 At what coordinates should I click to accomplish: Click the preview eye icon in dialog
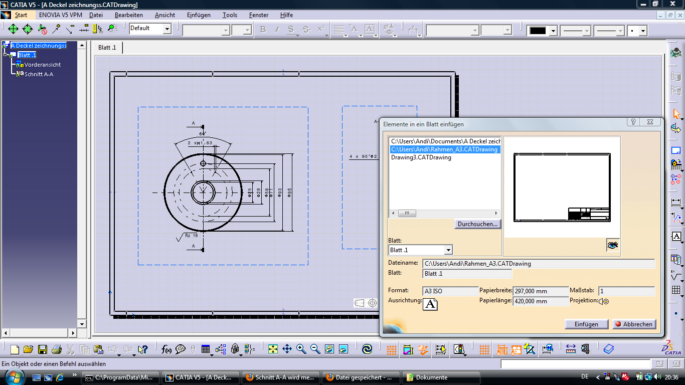tap(613, 245)
